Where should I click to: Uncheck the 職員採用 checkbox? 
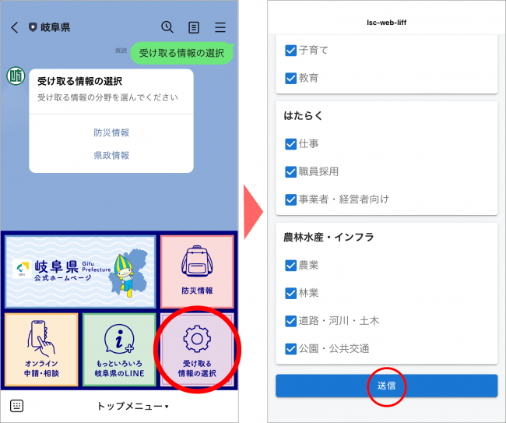(x=291, y=172)
